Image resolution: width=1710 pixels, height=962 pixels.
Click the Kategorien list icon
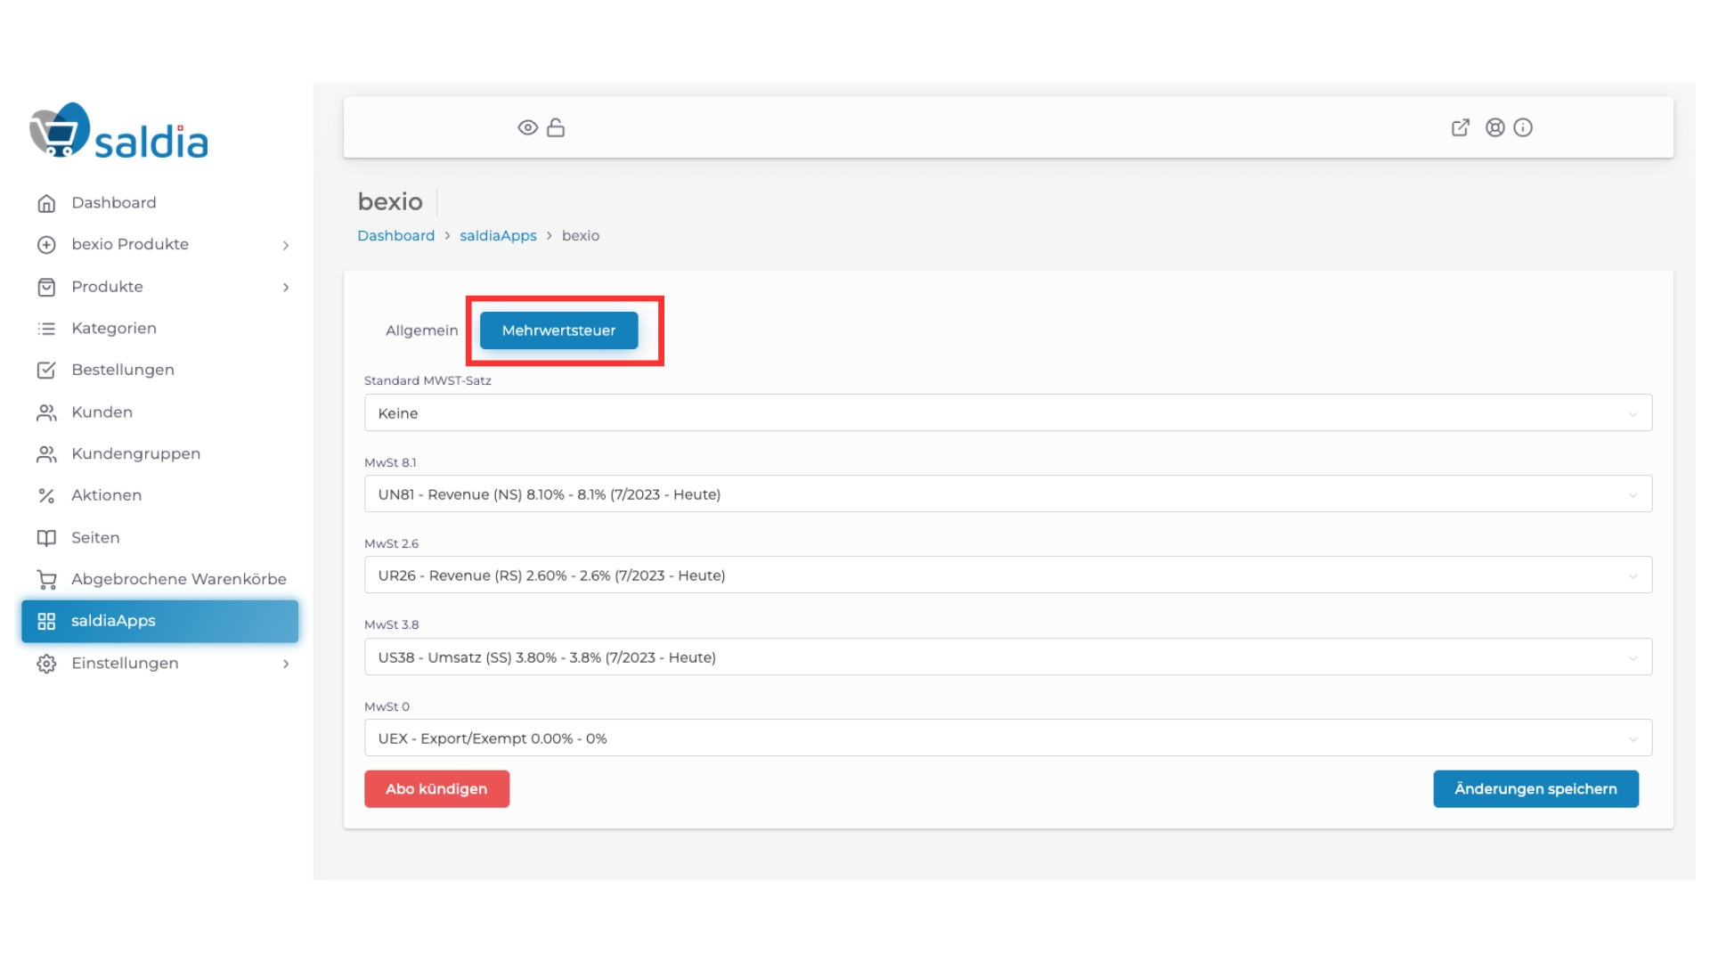(x=46, y=329)
